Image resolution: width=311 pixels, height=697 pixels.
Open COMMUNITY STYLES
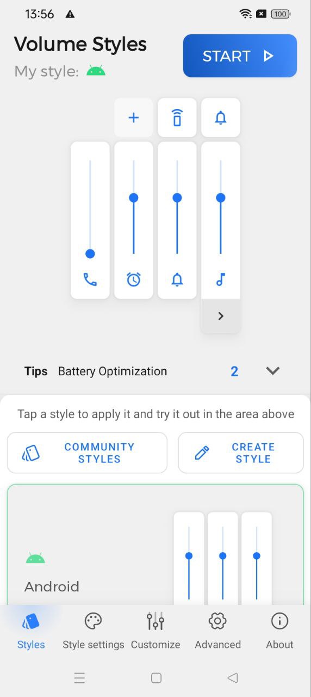(x=87, y=453)
